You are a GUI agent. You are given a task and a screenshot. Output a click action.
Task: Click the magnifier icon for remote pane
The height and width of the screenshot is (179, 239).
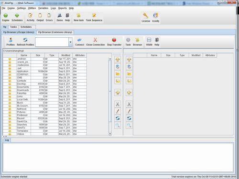(x=129, y=125)
